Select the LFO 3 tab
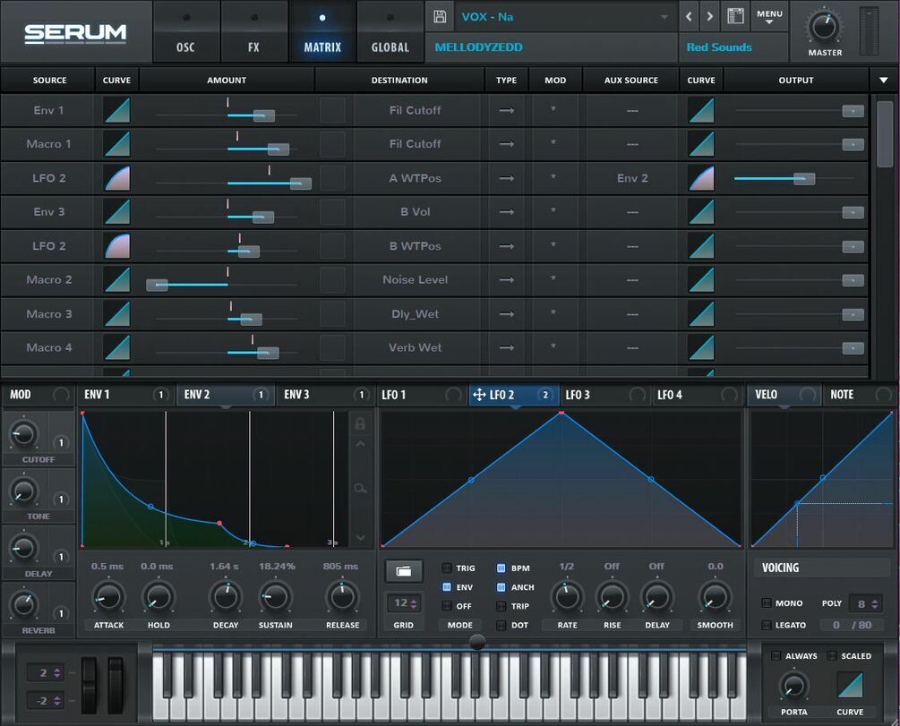Viewport: 900px width, 726px height. (605, 394)
